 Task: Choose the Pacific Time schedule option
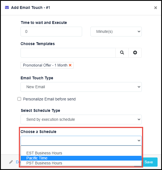coord(81,158)
